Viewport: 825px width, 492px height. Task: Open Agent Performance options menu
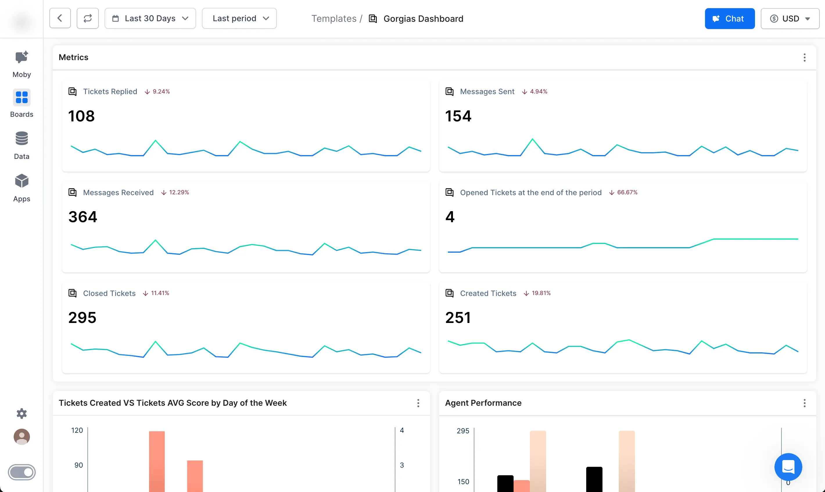pyautogui.click(x=804, y=403)
